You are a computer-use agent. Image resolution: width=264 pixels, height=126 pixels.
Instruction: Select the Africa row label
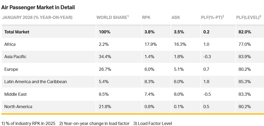(x=10, y=44)
